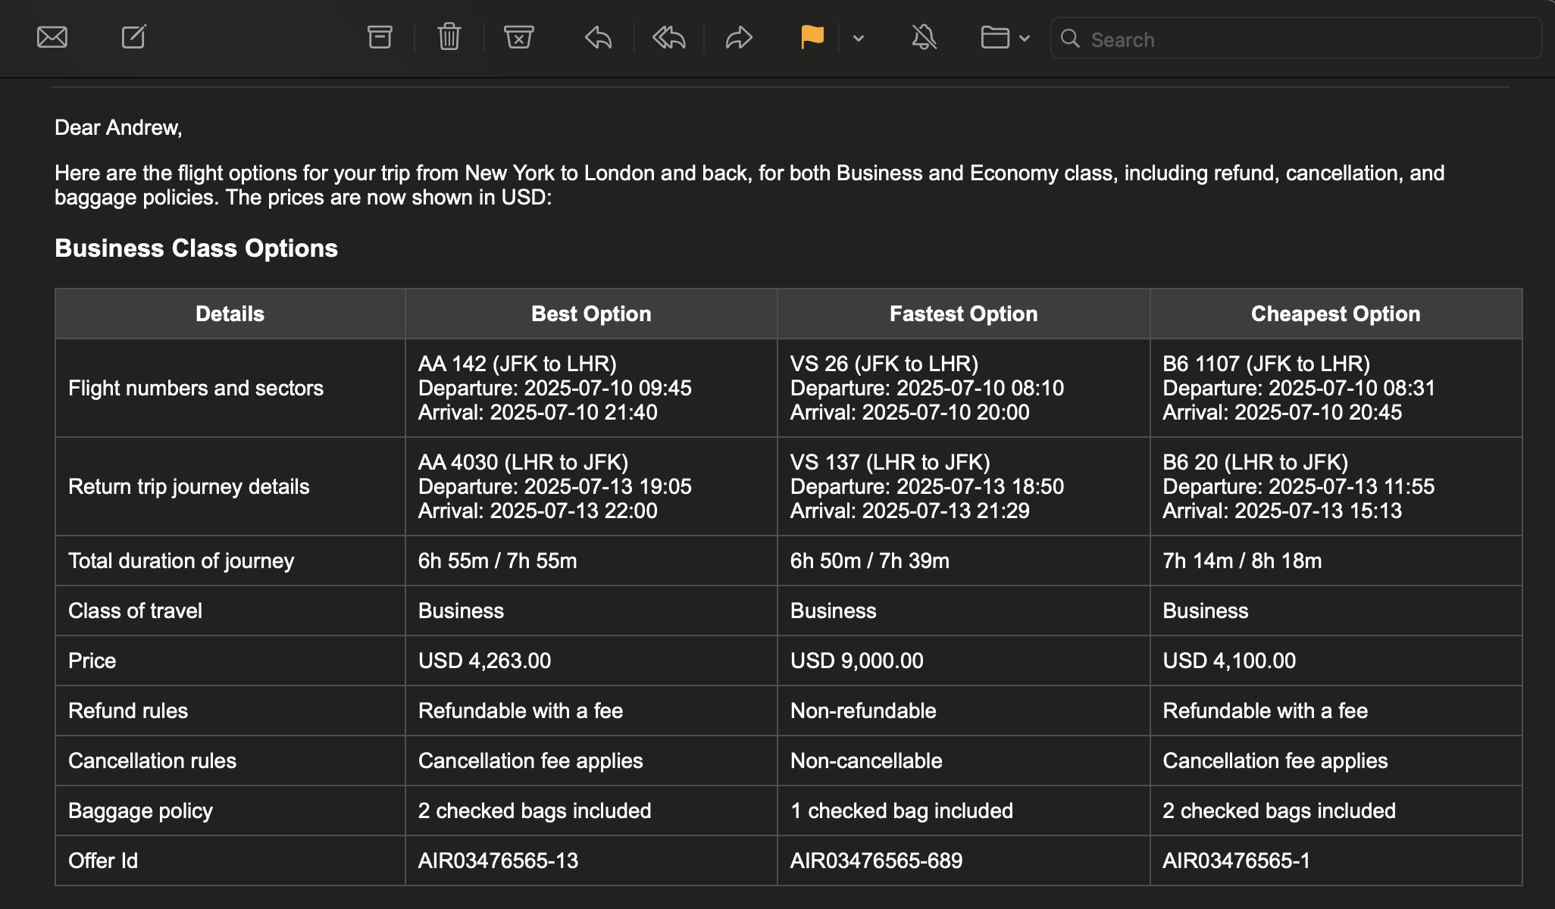This screenshot has width=1555, height=909.
Task: Click the Dear Andrew greeting
Action: pyautogui.click(x=118, y=127)
